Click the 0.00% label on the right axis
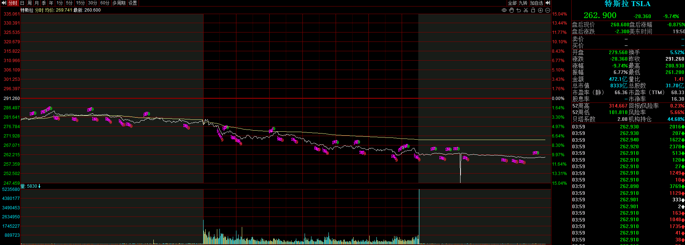 pyautogui.click(x=558, y=99)
